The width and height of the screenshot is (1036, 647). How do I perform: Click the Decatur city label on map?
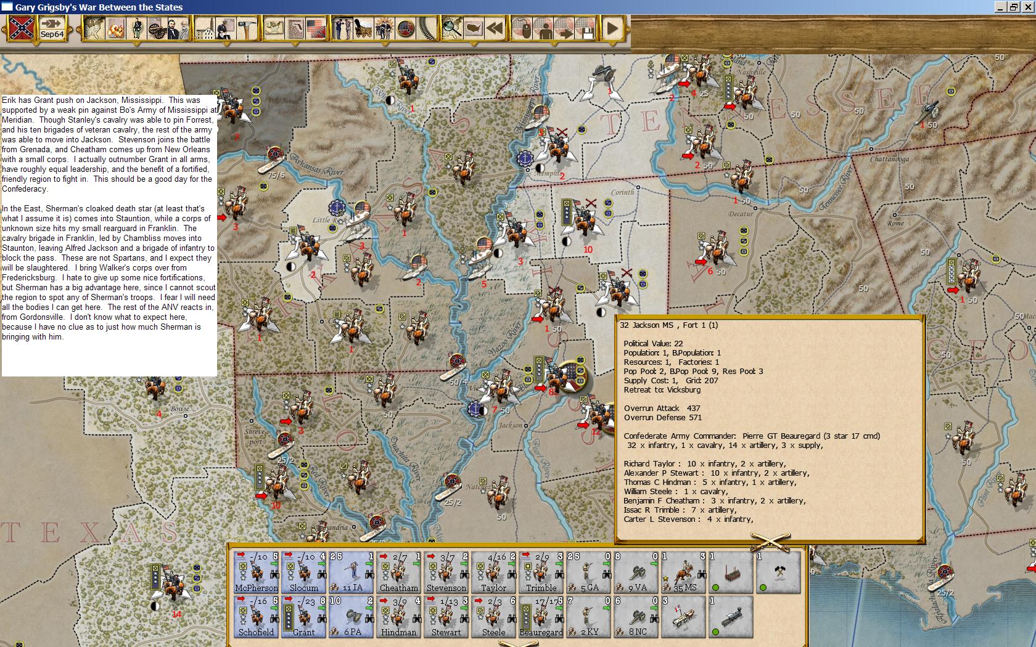[x=741, y=214]
